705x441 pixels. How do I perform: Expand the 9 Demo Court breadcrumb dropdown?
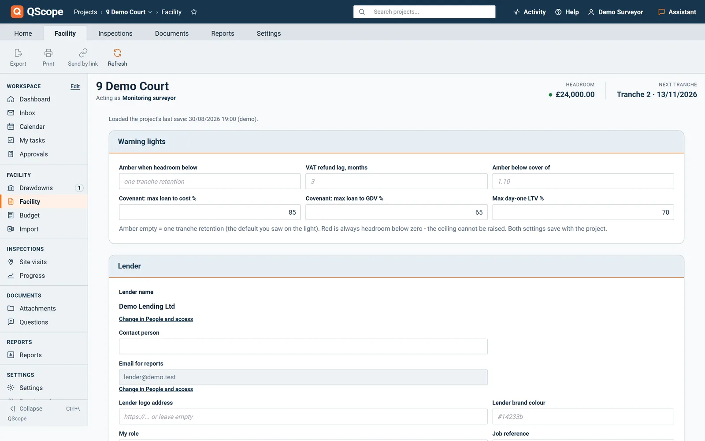pos(129,12)
